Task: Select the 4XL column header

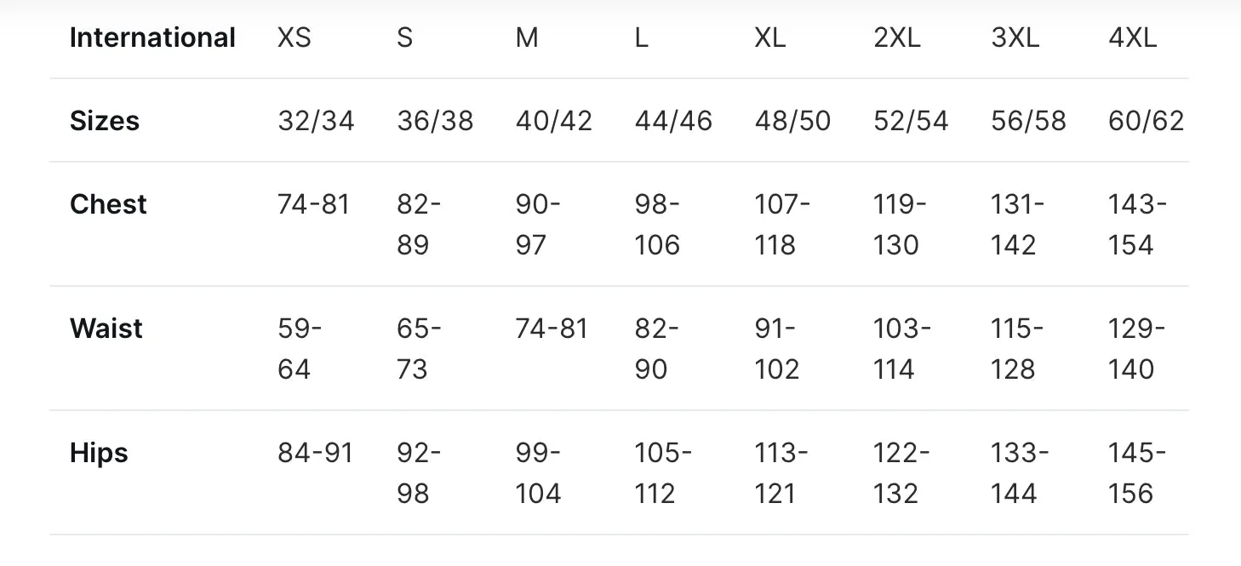Action: pos(1132,38)
